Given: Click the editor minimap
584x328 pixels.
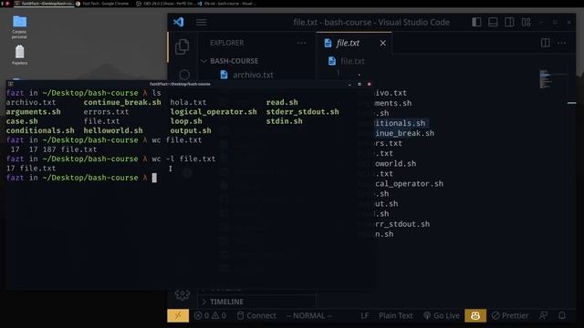Looking at the screenshot, I should coord(554,79).
